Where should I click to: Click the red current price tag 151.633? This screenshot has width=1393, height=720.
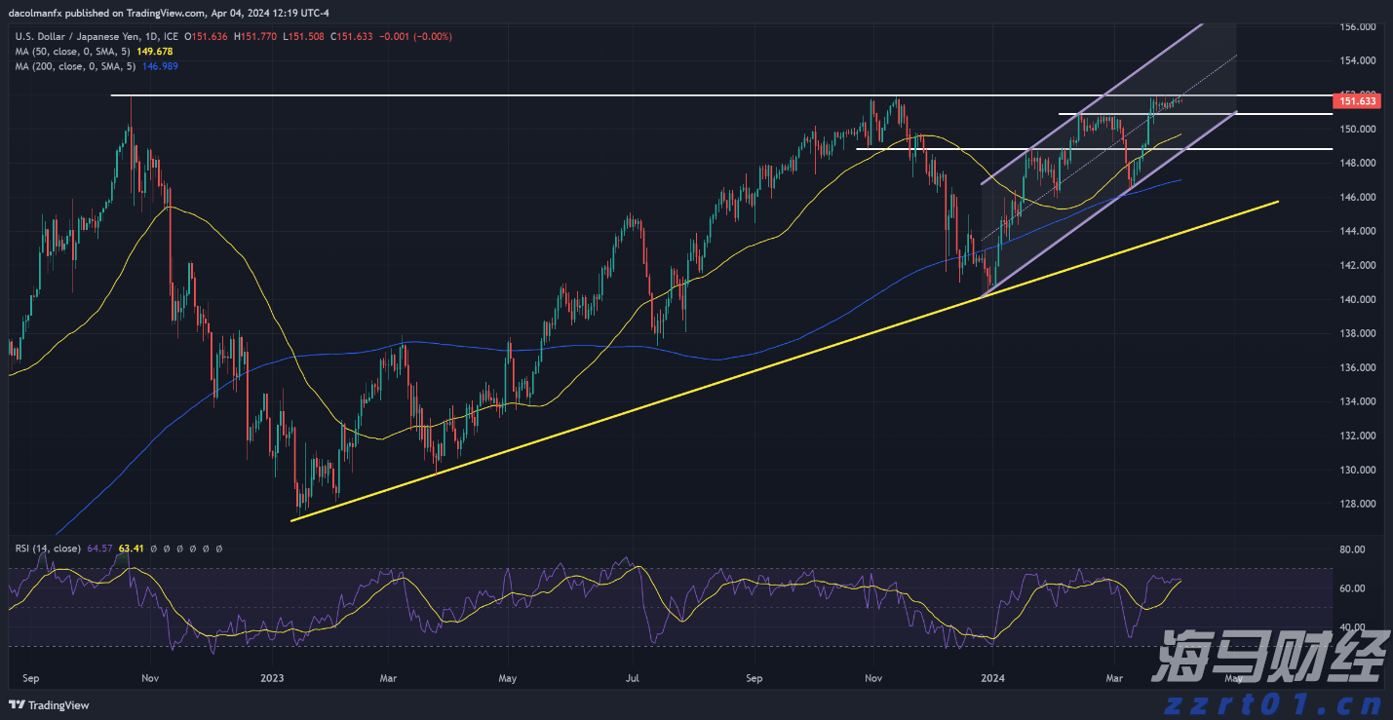(x=1356, y=100)
